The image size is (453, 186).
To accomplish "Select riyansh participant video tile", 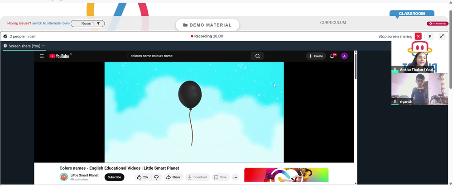I will pos(419,89).
